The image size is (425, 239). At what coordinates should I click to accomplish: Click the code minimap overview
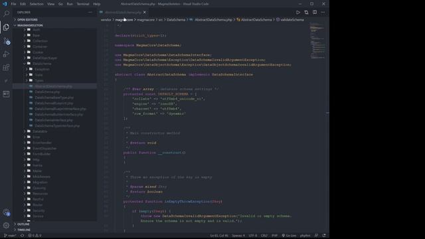click(x=317, y=40)
